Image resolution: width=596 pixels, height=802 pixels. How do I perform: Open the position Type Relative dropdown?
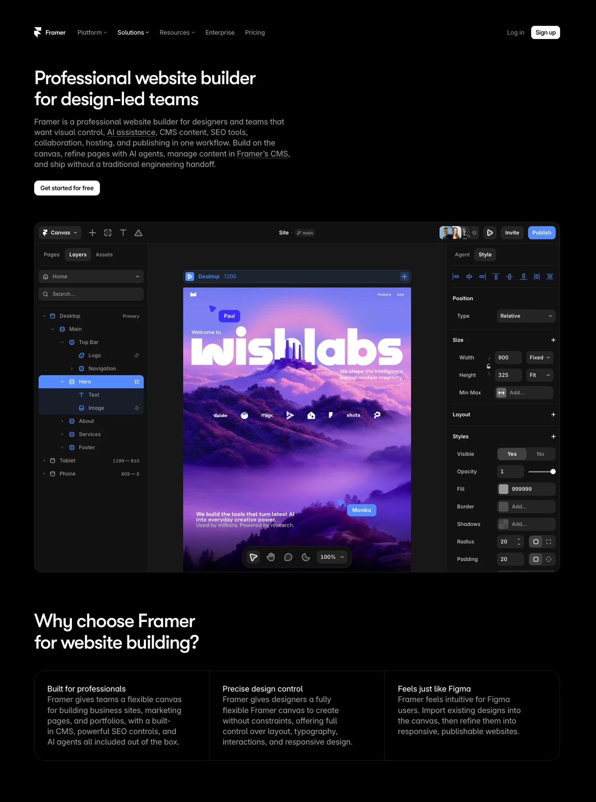526,316
